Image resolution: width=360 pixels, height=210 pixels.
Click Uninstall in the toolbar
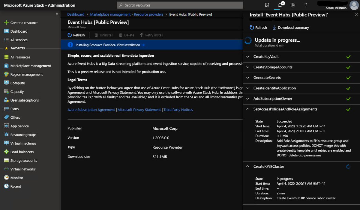[x=104, y=35]
